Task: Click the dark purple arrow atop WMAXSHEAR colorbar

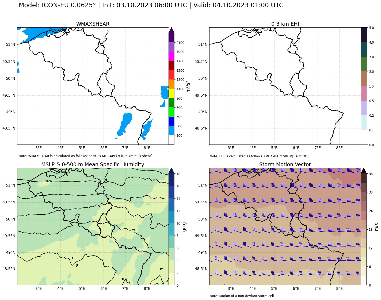Action: pyautogui.click(x=172, y=30)
